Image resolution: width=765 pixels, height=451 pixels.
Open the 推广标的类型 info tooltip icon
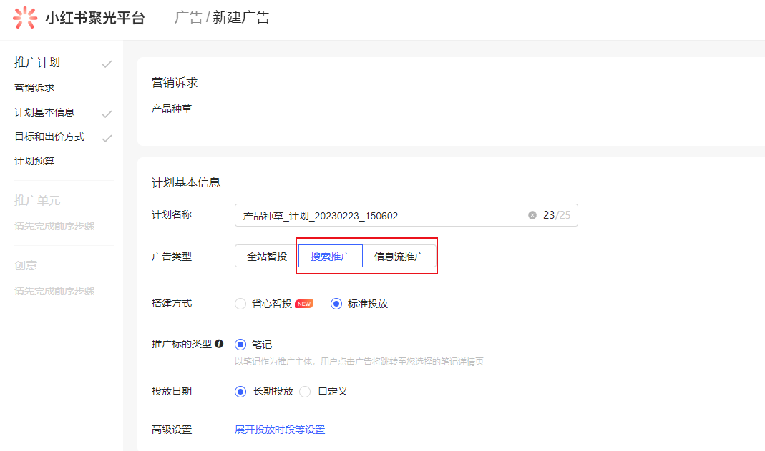tap(219, 344)
